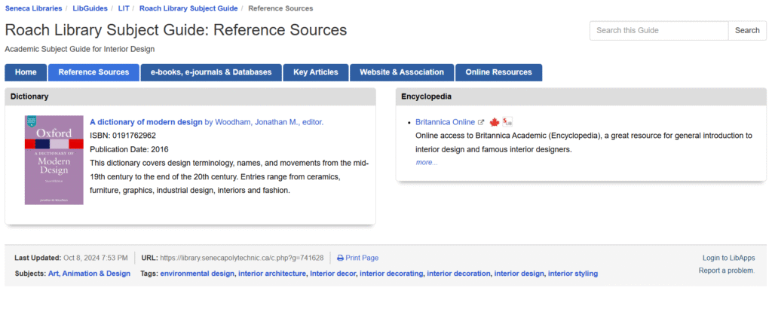Open A dictionary of modern design link
772x312 pixels.
(146, 122)
